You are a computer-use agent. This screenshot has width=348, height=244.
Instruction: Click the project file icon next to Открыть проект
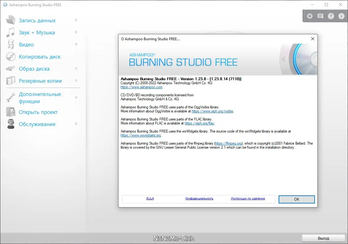(x=11, y=112)
